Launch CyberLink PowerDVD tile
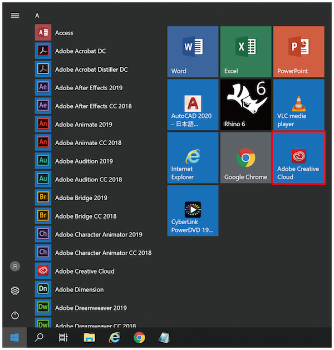This screenshot has width=334, height=350. [193, 210]
